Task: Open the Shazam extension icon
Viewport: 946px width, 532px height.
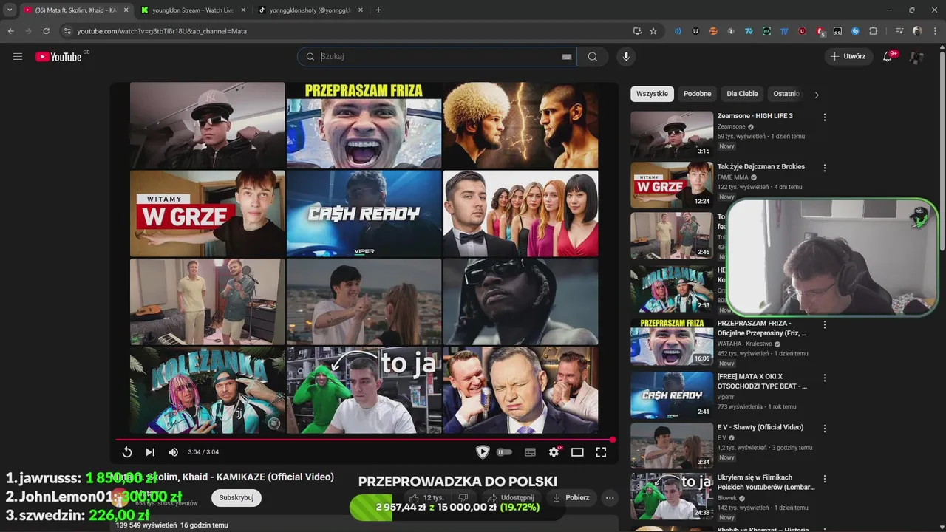Action: click(855, 31)
